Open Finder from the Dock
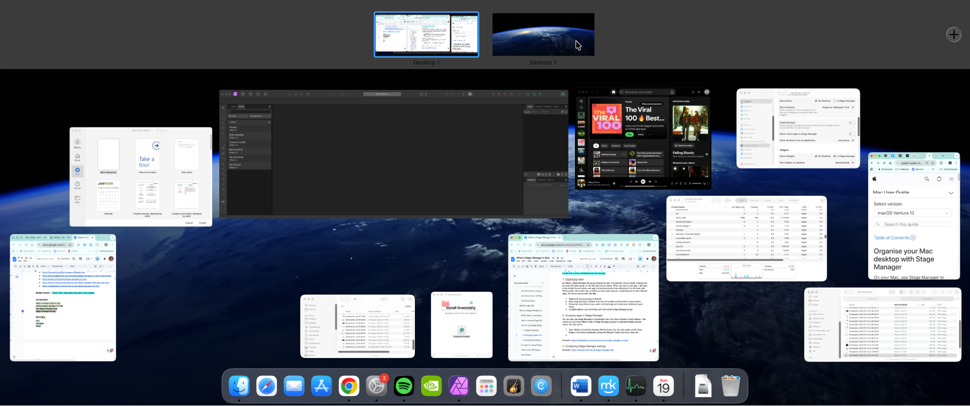Image resolution: width=970 pixels, height=406 pixels. [239, 386]
